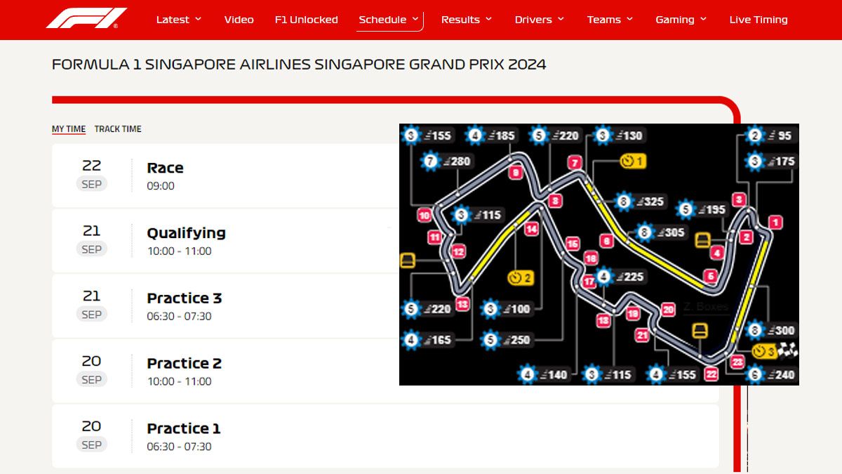
Task: Open Live Timing in the header
Action: click(x=758, y=20)
